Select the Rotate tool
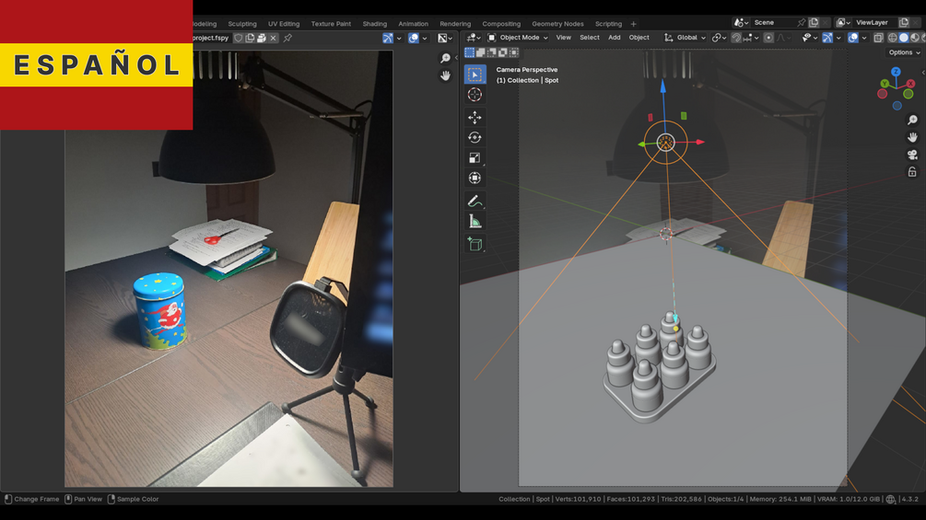The image size is (926, 520). click(x=475, y=137)
